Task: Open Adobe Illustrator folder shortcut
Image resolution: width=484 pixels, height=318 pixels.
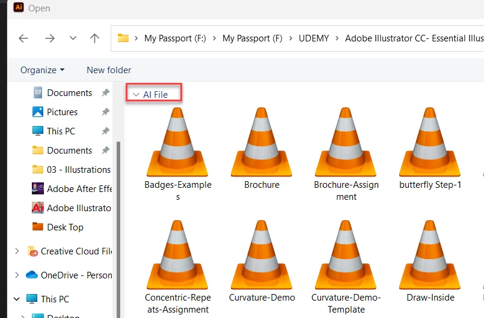Action: (79, 208)
